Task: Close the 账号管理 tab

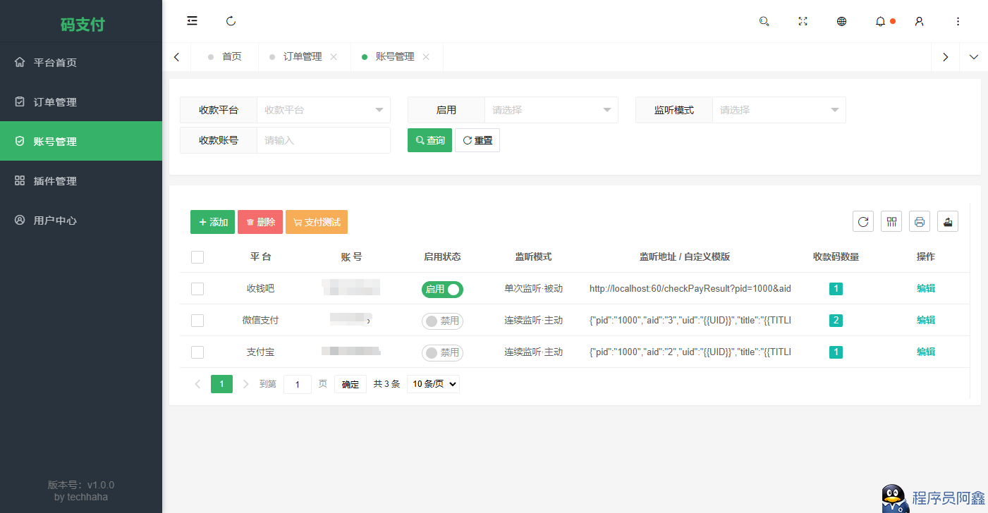Action: pyautogui.click(x=426, y=57)
